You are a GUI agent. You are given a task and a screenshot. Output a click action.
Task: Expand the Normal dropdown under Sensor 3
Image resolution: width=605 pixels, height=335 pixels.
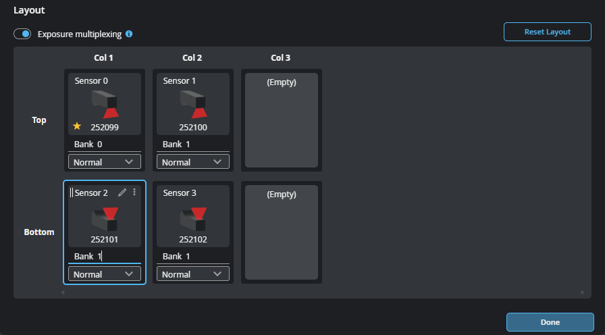coord(193,274)
